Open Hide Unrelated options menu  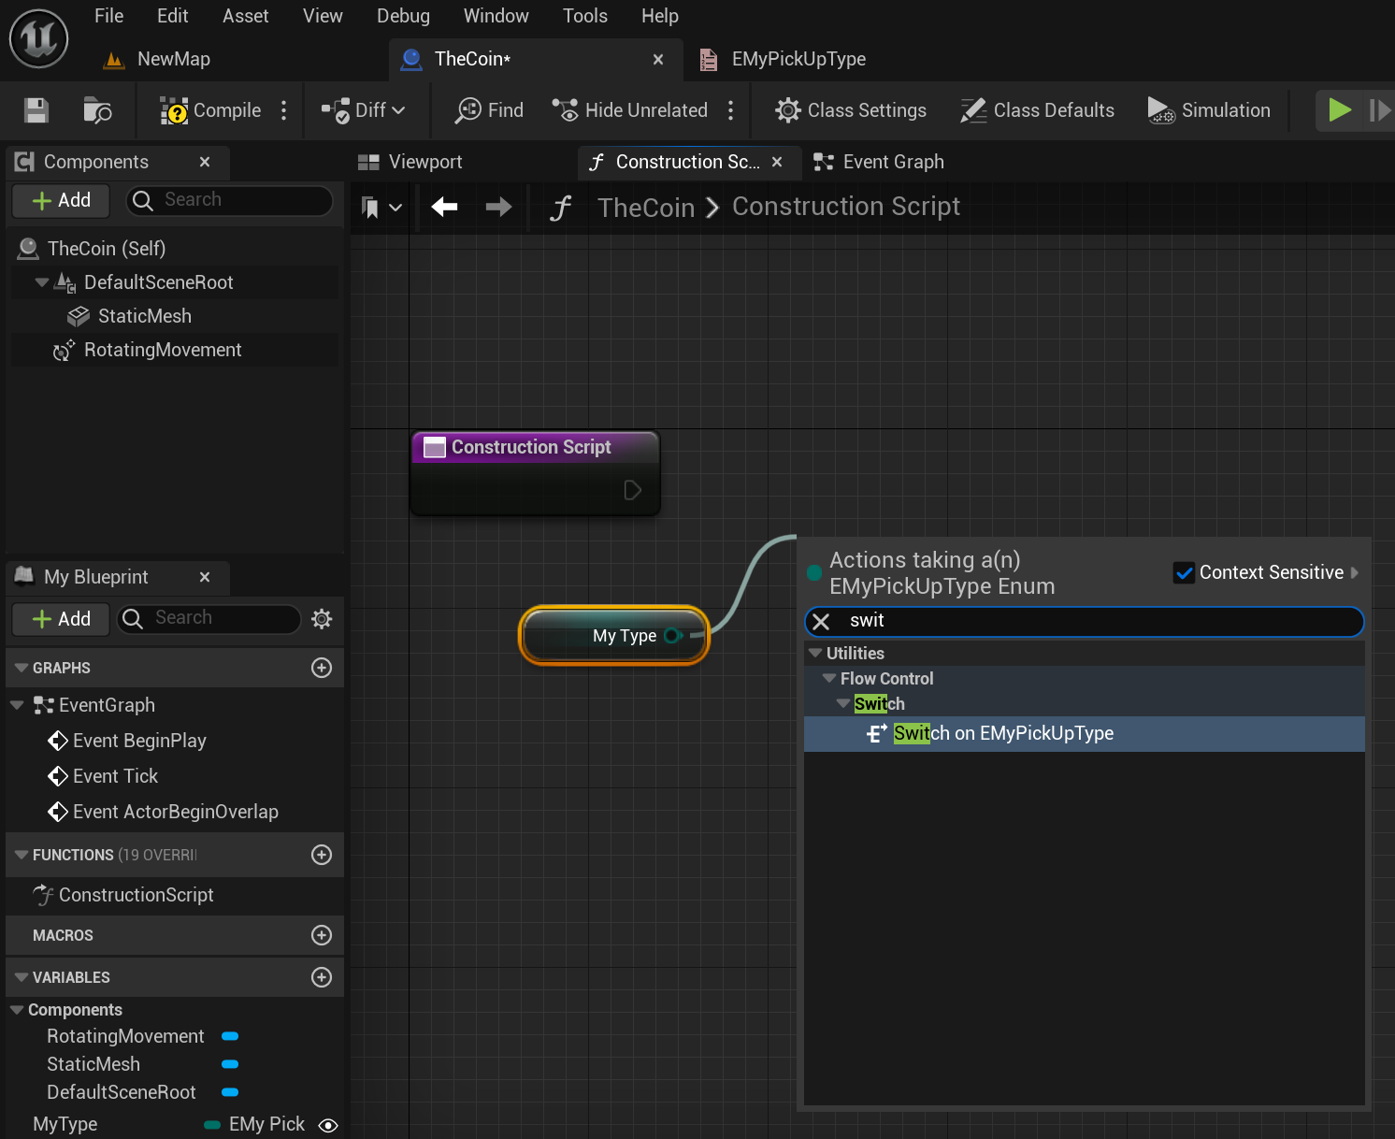click(731, 110)
